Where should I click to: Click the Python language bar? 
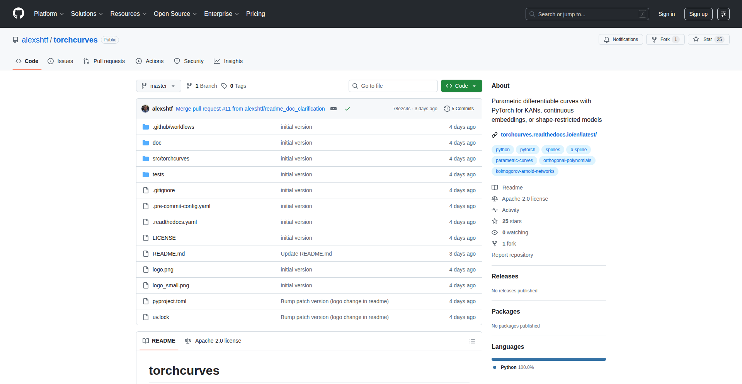(x=548, y=359)
